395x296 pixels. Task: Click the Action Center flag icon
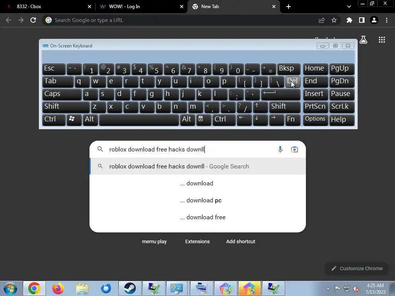pyautogui.click(x=337, y=289)
